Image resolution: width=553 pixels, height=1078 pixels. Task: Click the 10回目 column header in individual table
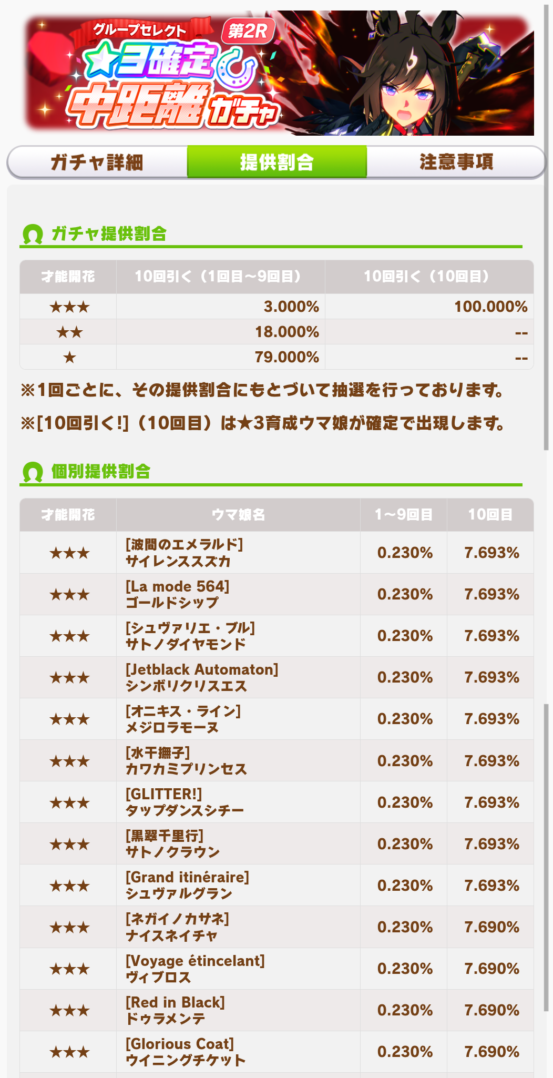490,515
